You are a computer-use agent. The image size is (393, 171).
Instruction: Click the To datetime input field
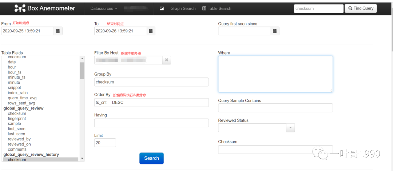(x=120, y=31)
